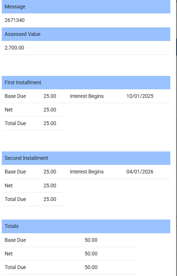Select First Installment Total Due amount
The width and height of the screenshot is (177, 276).
pos(50,123)
